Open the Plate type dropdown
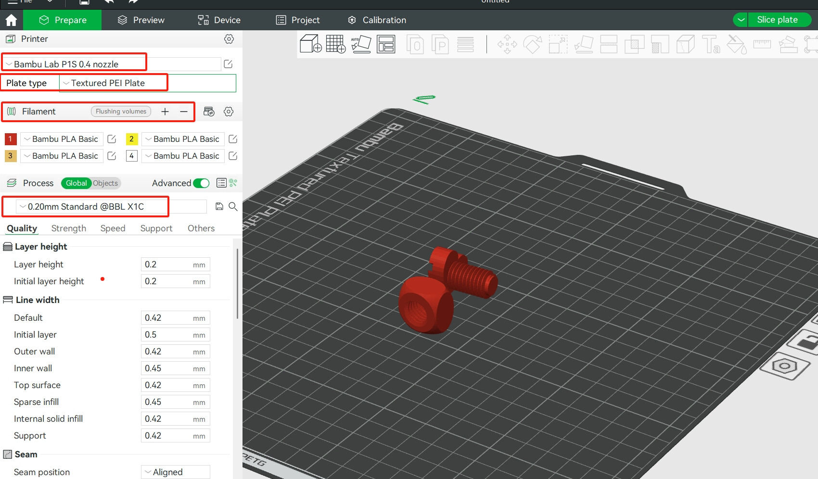The width and height of the screenshot is (818, 479). point(147,83)
